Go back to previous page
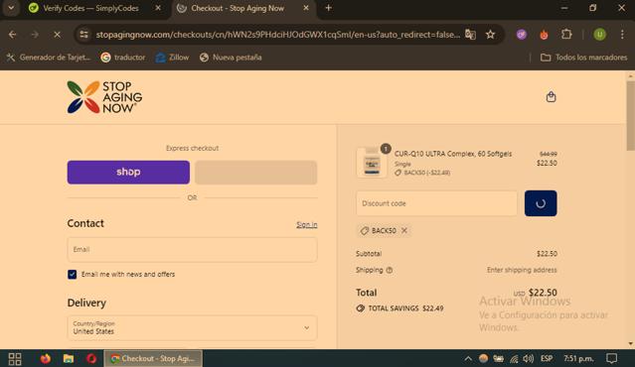Screen dimensions: 635x367 (12, 35)
